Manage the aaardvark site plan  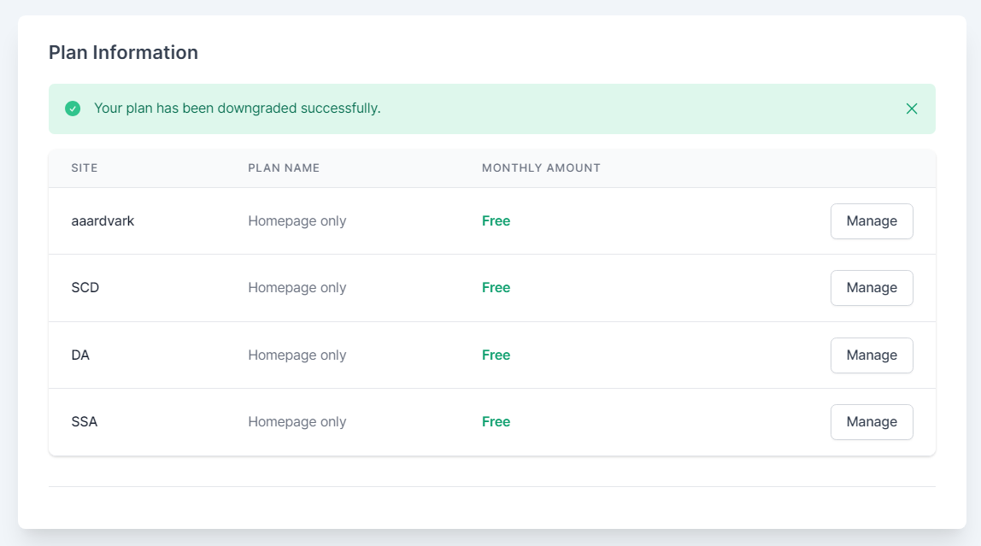pos(871,221)
